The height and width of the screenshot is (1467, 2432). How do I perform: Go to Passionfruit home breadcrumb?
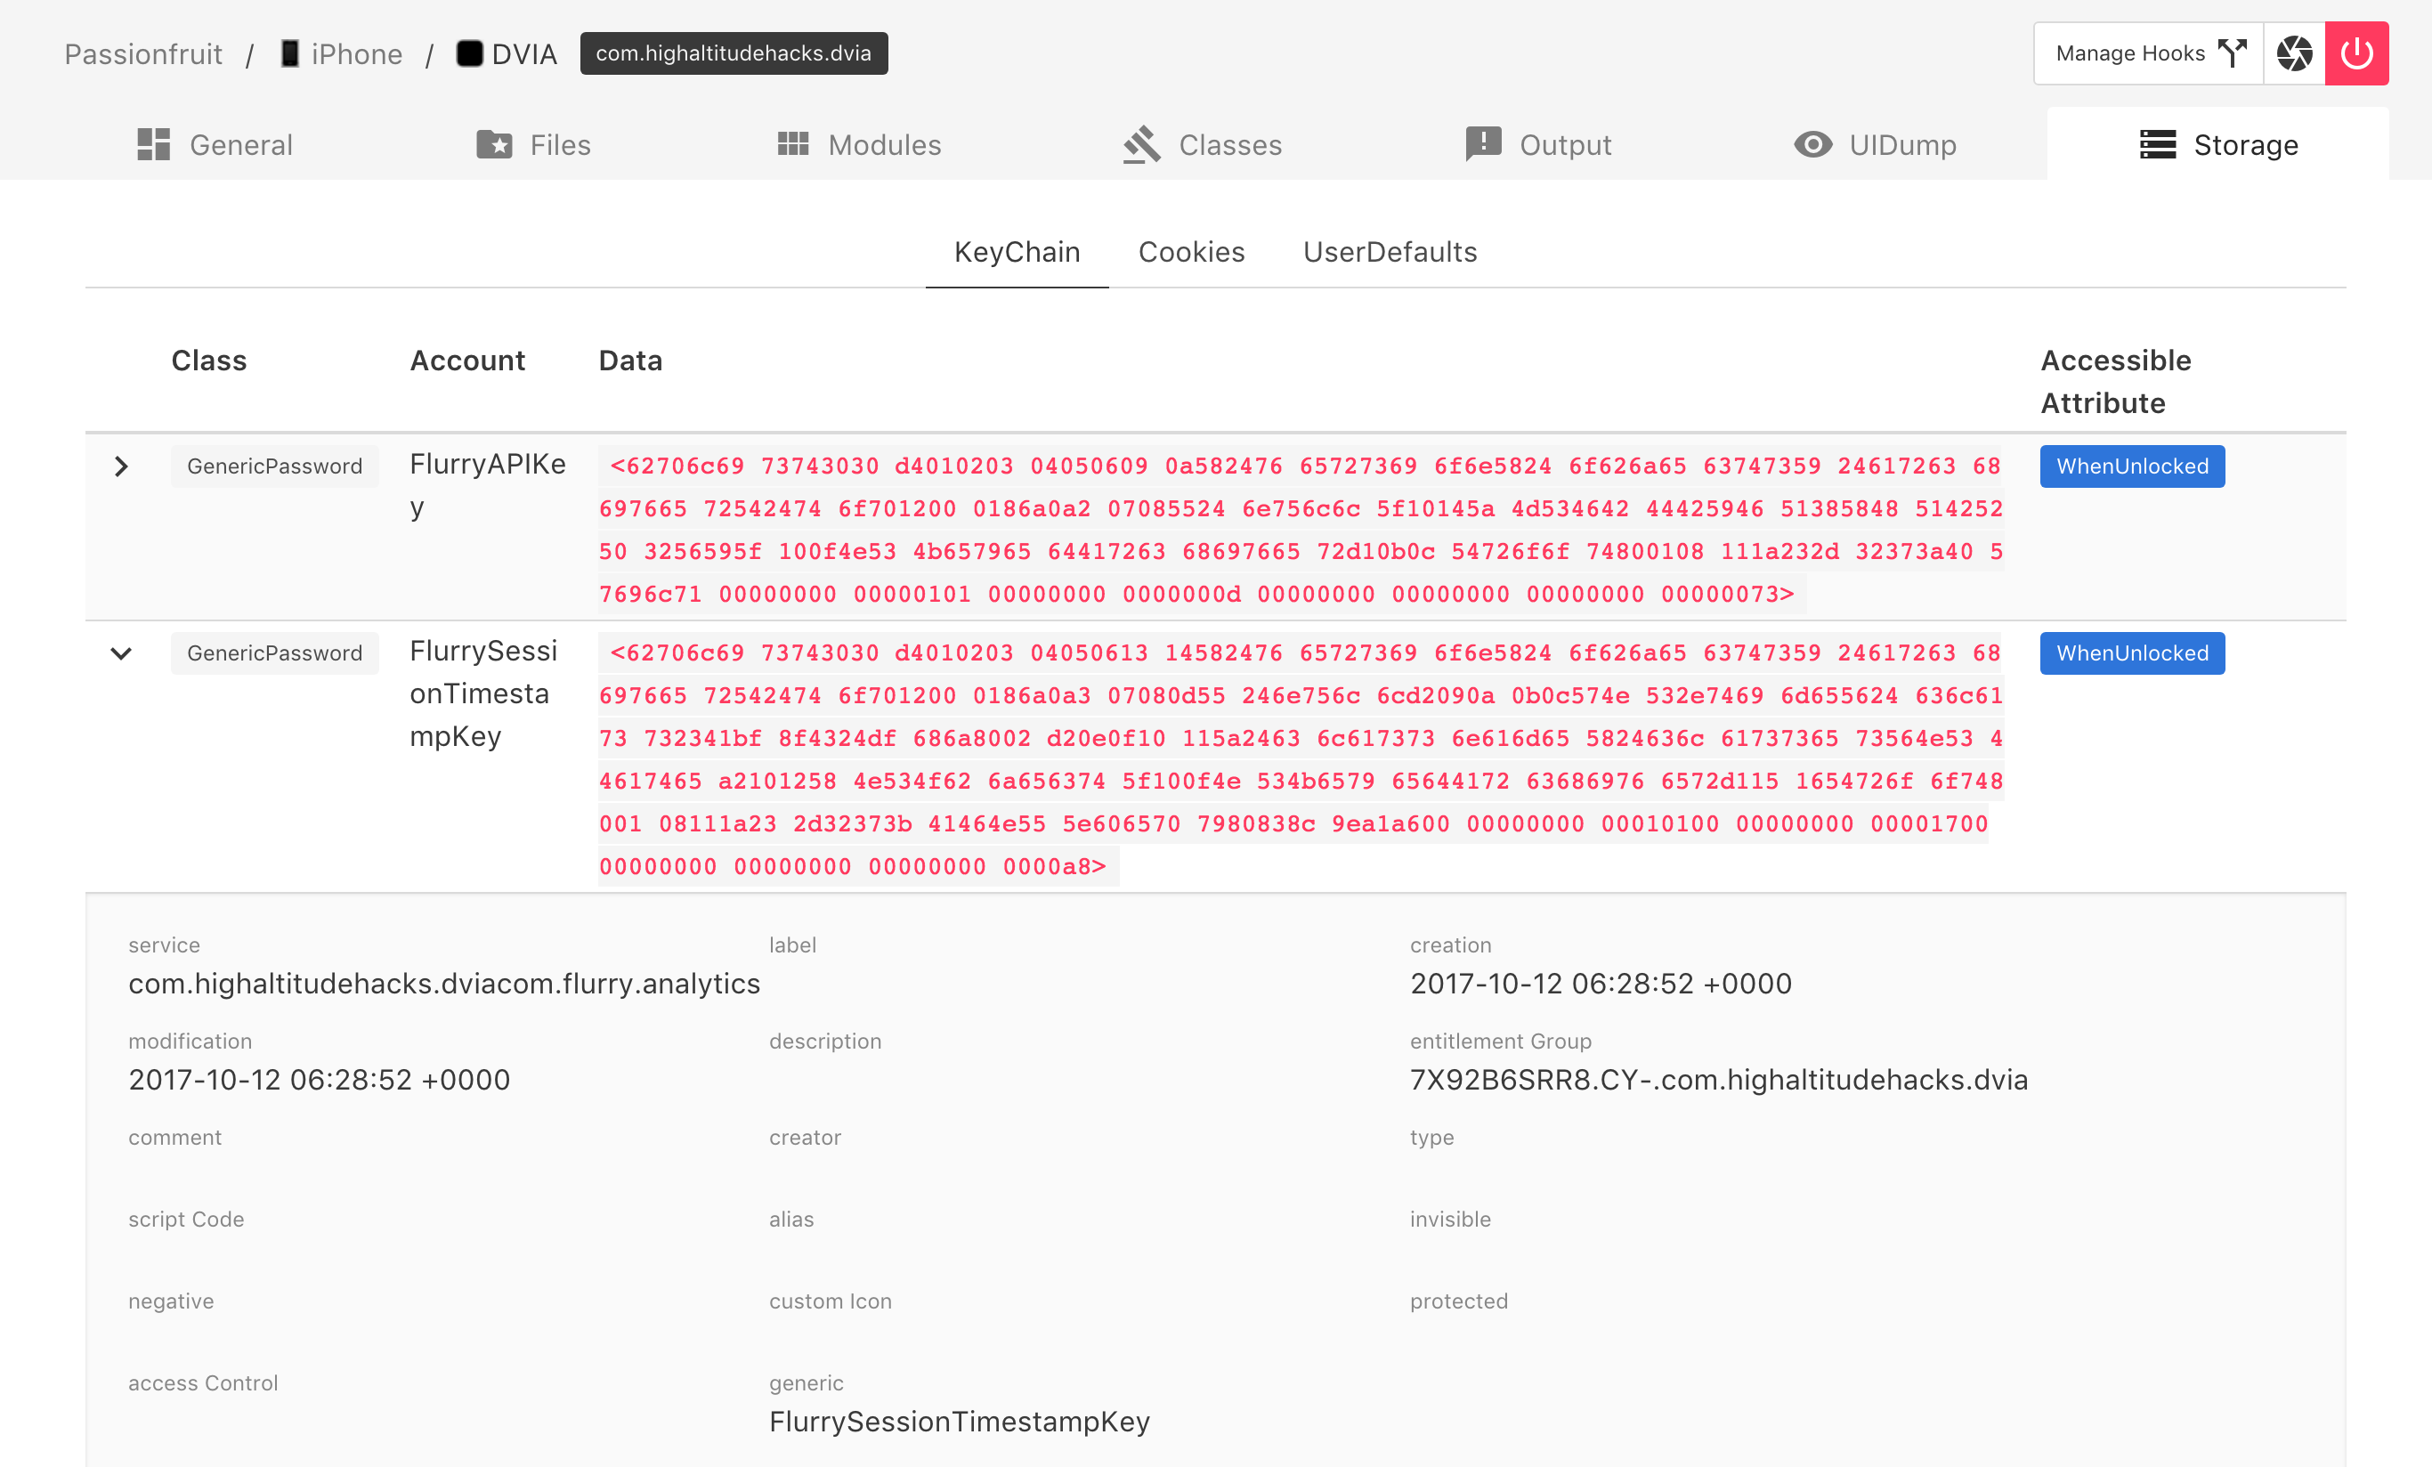tap(143, 54)
